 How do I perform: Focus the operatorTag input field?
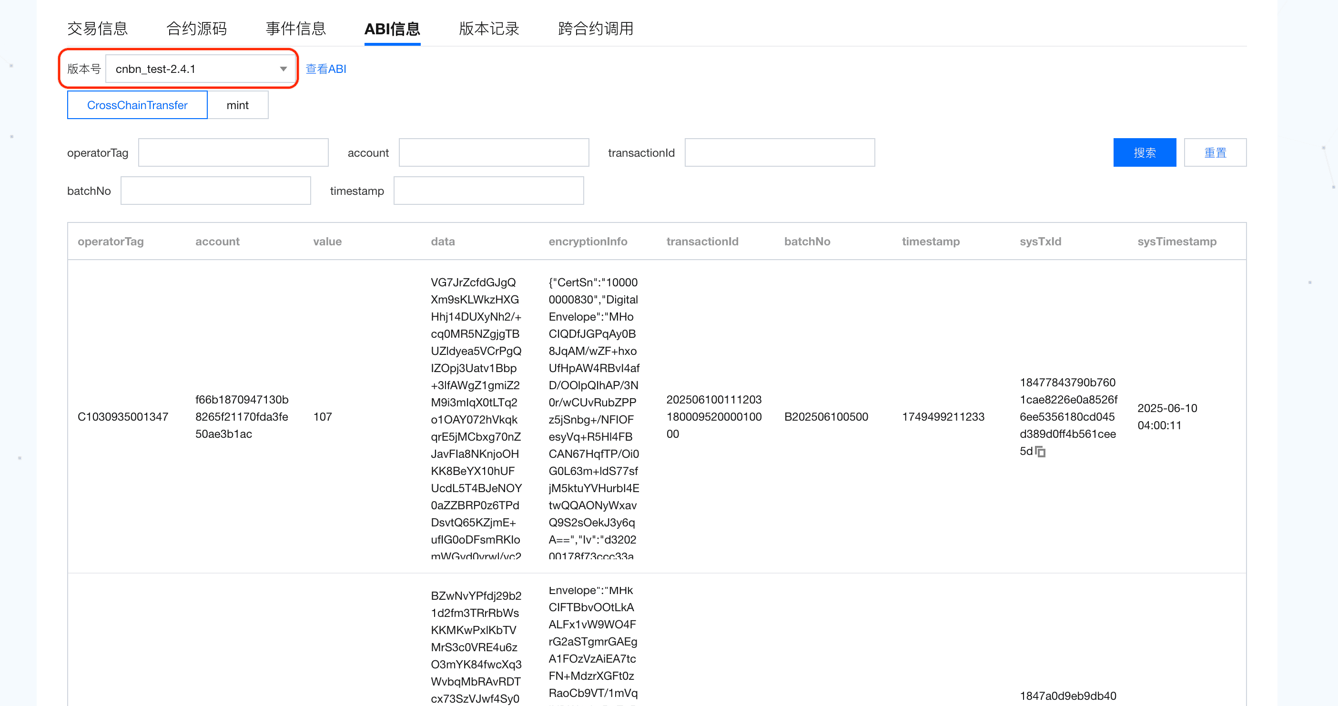(233, 152)
